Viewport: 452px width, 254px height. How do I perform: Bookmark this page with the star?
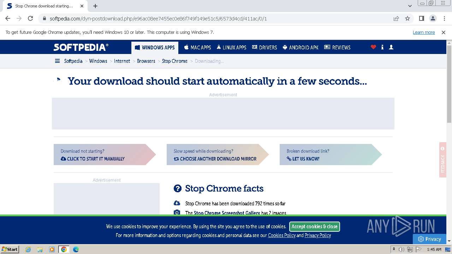(x=408, y=18)
